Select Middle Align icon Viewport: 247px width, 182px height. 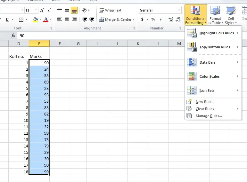pos(67,10)
